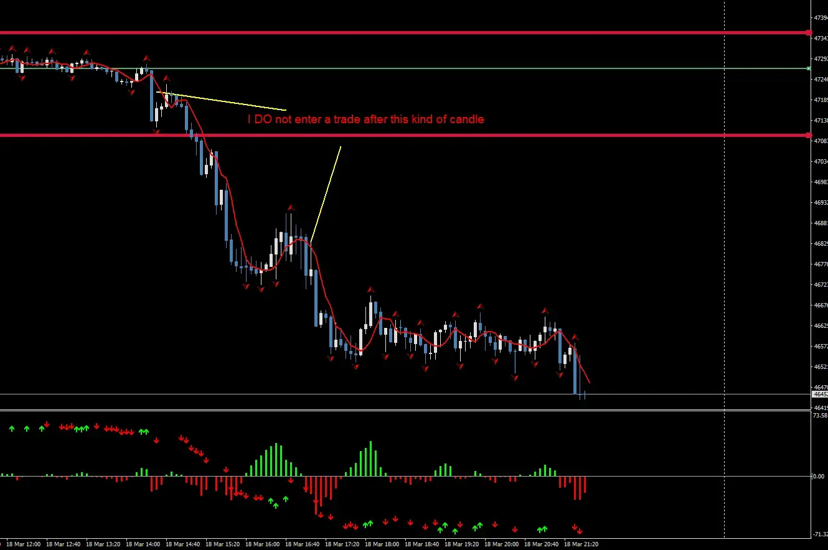Click the price axis label starting 4718
Image resolution: width=828 pixels, height=550 pixels.
(x=821, y=100)
